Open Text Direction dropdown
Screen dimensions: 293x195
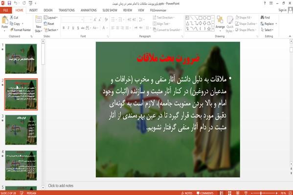[x=164, y=18]
